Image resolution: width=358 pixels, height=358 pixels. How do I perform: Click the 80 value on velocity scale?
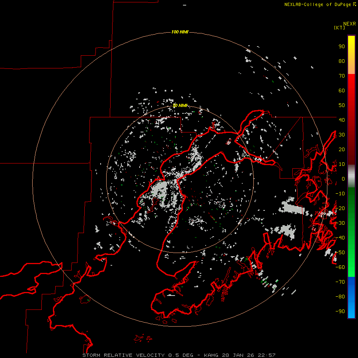pos(342,61)
